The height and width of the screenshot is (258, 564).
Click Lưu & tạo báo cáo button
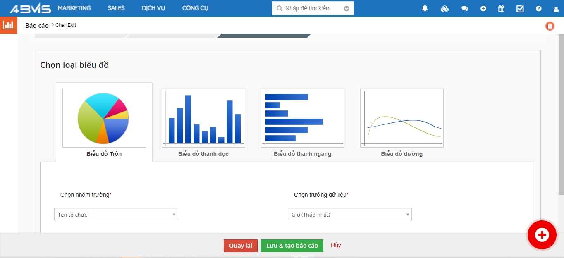[x=292, y=246]
